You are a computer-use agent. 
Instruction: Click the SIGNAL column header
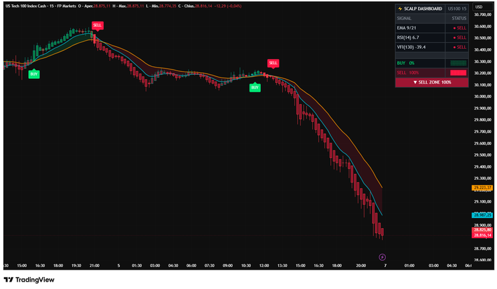pyautogui.click(x=404, y=18)
